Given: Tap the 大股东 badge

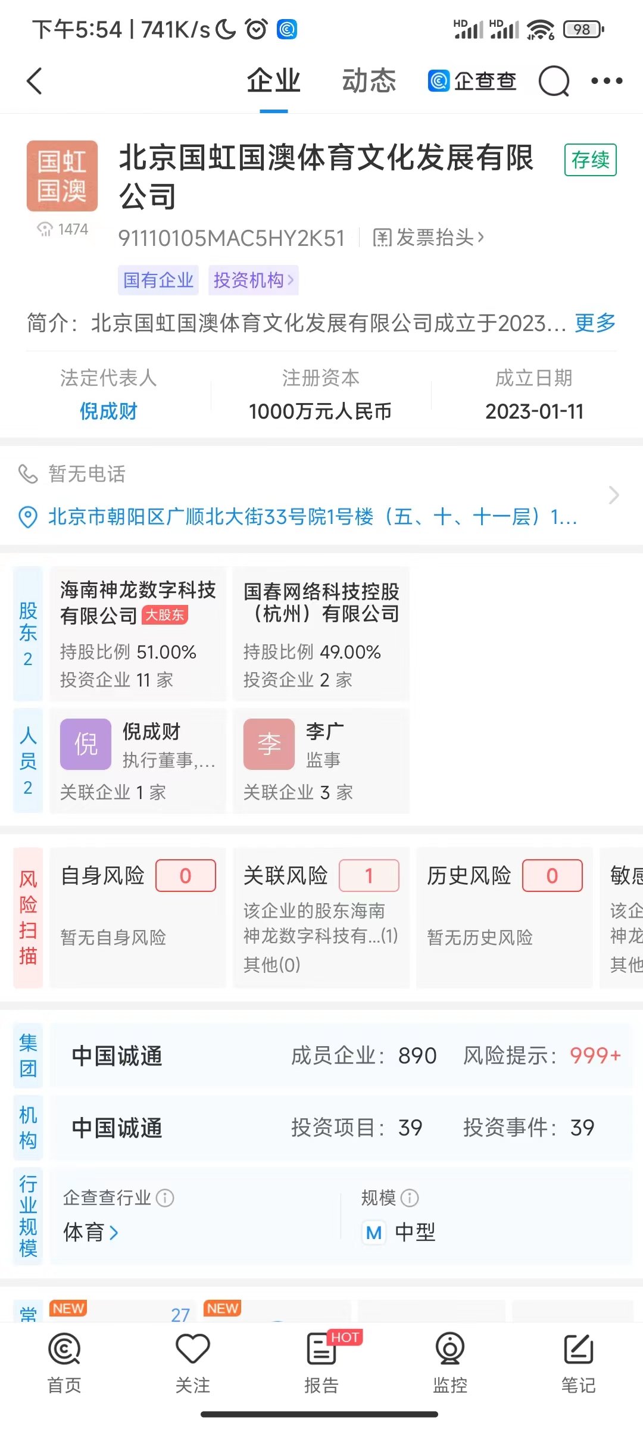Looking at the screenshot, I should 165,615.
